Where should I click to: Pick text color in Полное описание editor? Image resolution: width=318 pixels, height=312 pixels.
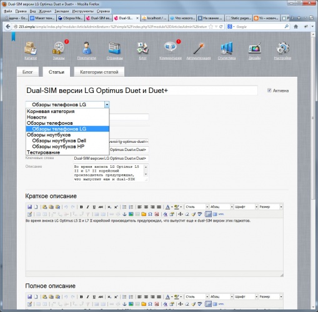click(167, 297)
